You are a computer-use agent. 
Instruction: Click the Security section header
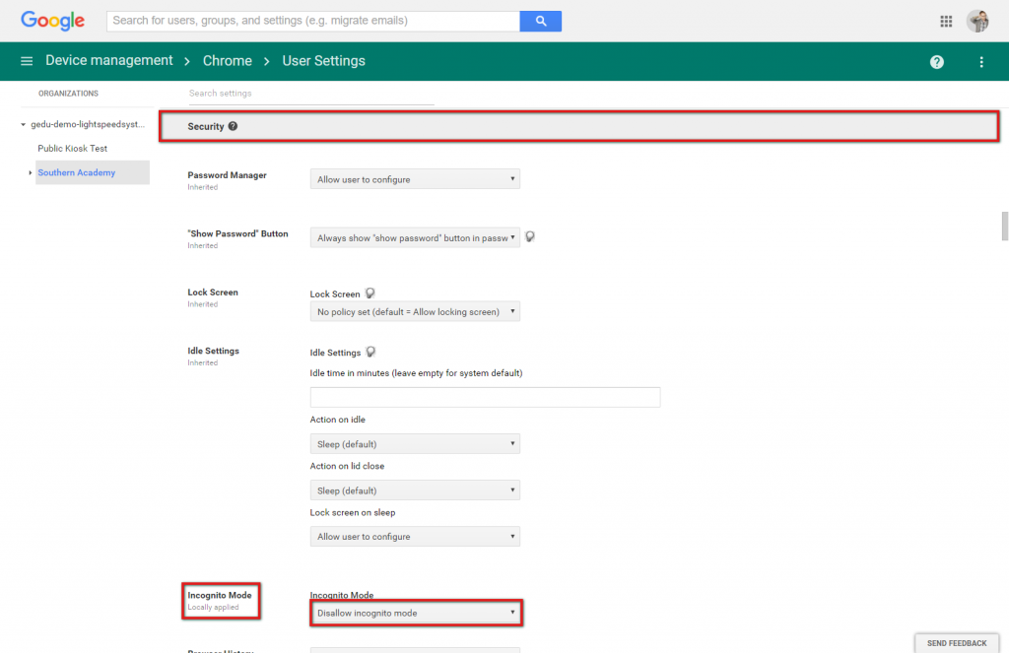[x=579, y=126]
